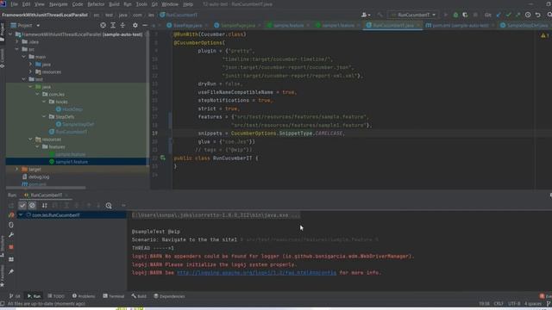Click the Git update project blue arrow
552x310 pixels.
pos(499,15)
